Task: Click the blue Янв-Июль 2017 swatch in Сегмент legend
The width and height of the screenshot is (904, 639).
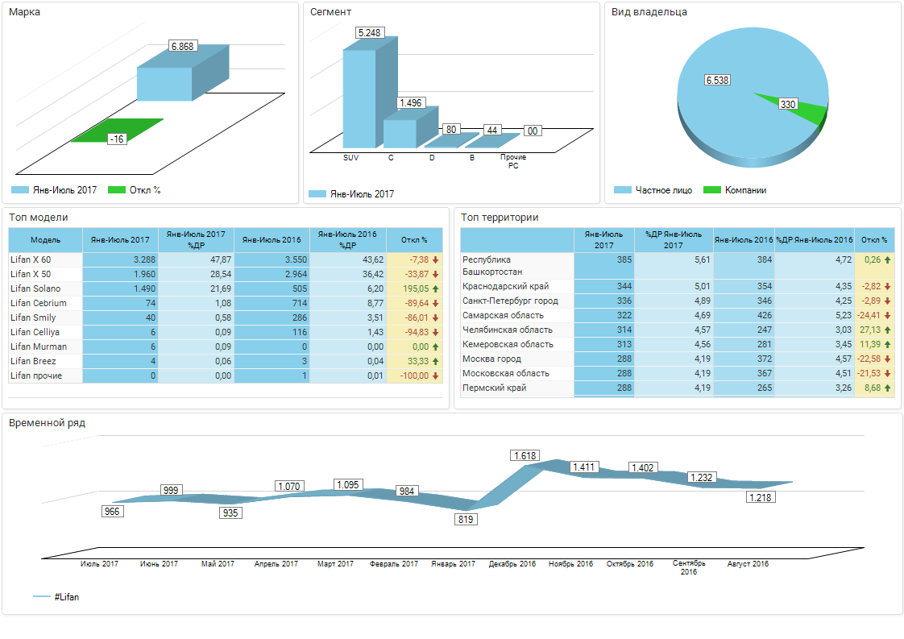Action: 317,194
